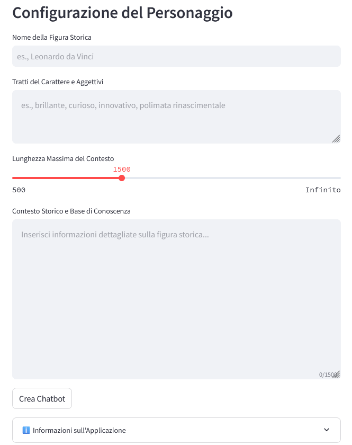
Task: Click the Configurazione del Personaggio heading
Action: 122,13
